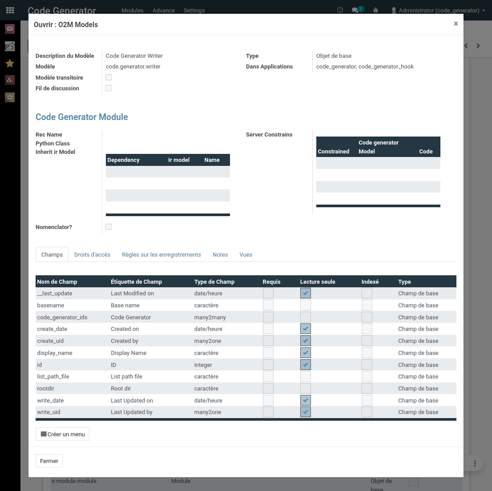Click the Fermer button
492x491 pixels.
click(49, 461)
